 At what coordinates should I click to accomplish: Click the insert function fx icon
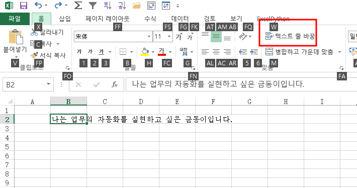(x=115, y=84)
